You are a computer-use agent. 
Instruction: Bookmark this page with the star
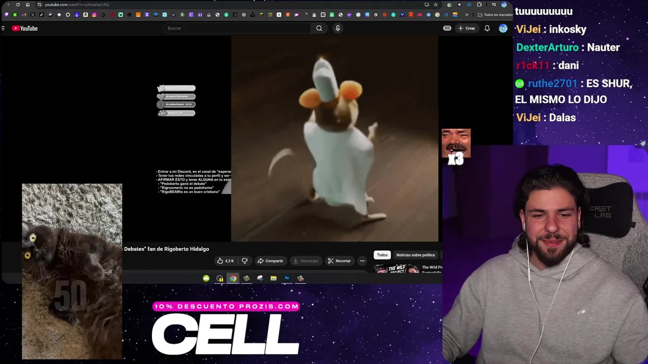click(435, 5)
